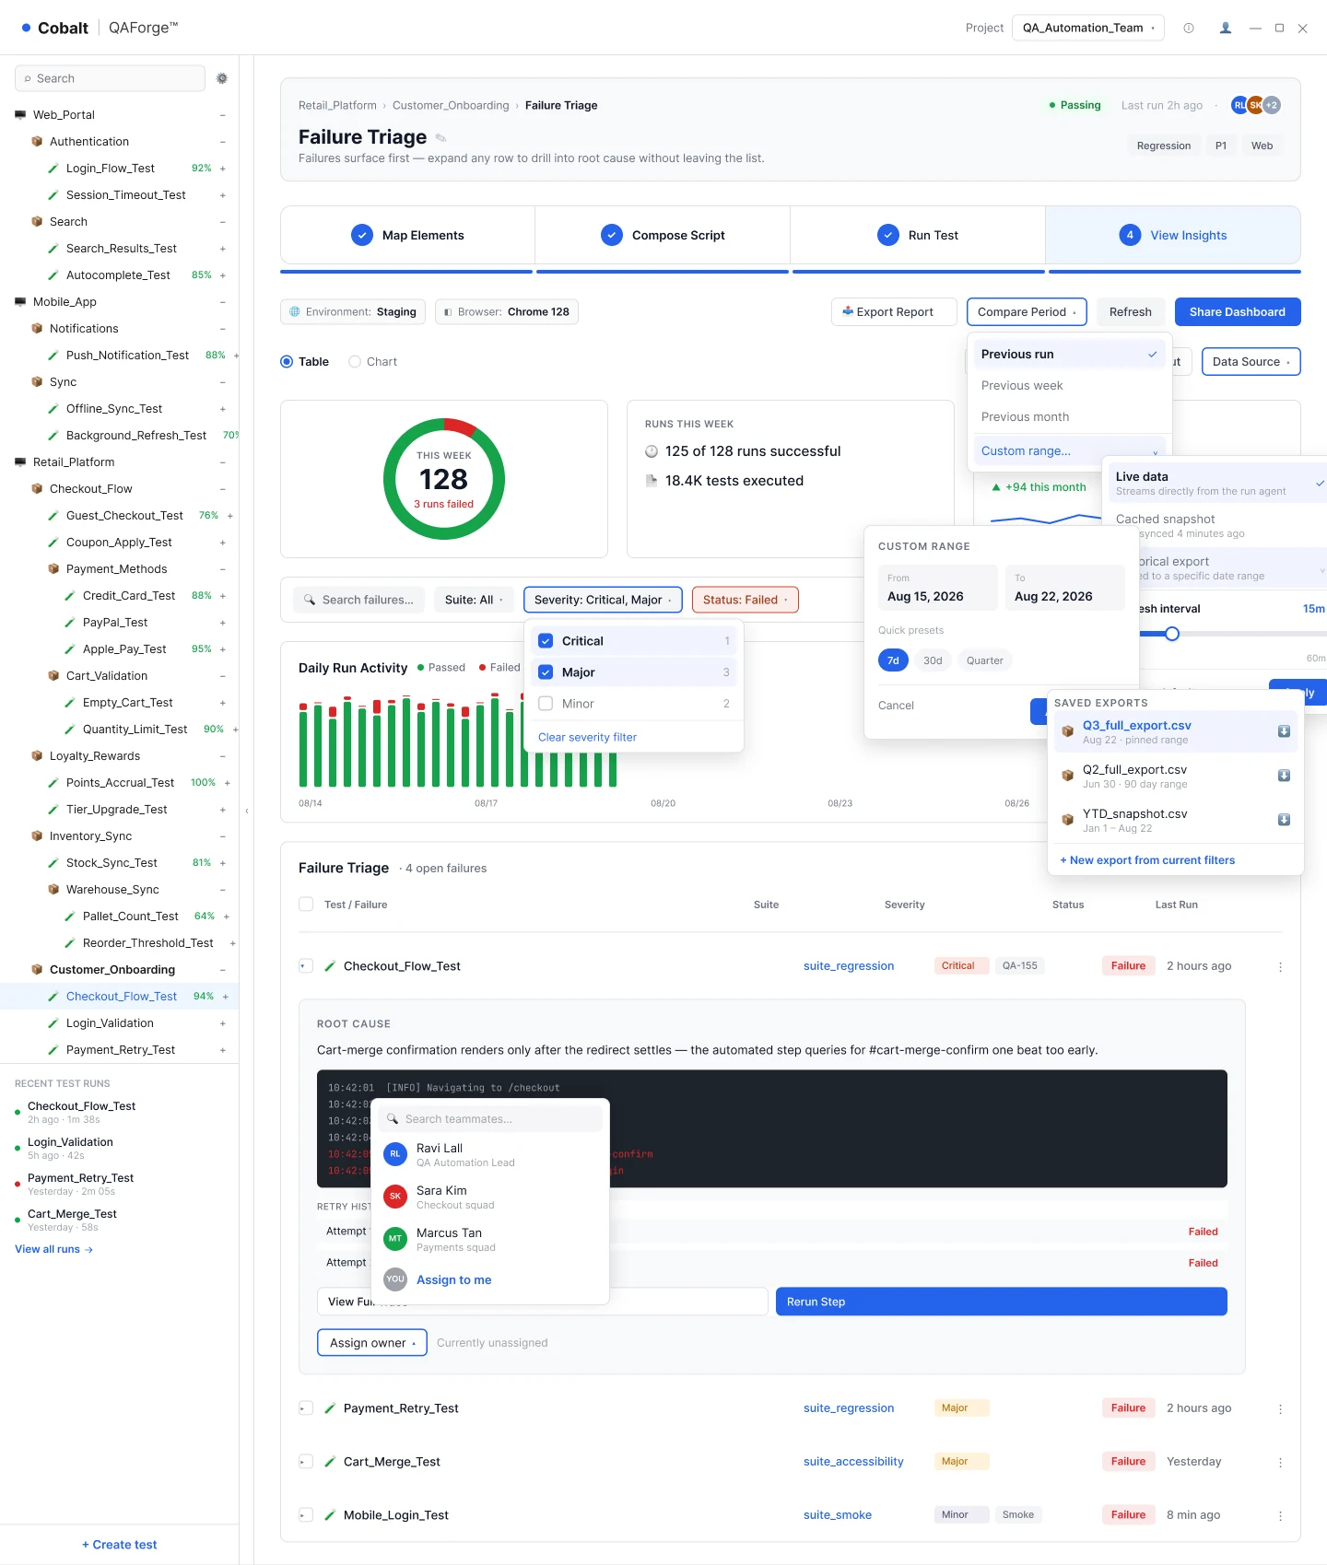Screen dimensions: 1327x1565
Task: Click plus icon next to Login_Flow_Test
Action: click(223, 169)
